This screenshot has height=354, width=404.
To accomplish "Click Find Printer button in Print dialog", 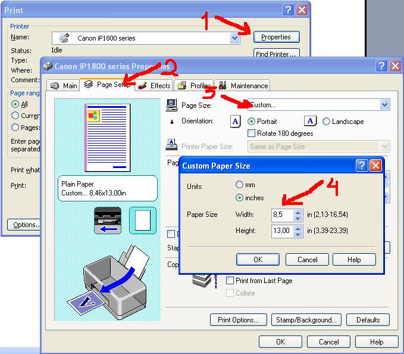I will [277, 52].
